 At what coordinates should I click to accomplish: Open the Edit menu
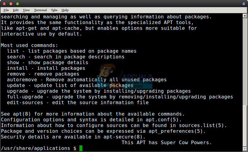click(x=16, y=10)
